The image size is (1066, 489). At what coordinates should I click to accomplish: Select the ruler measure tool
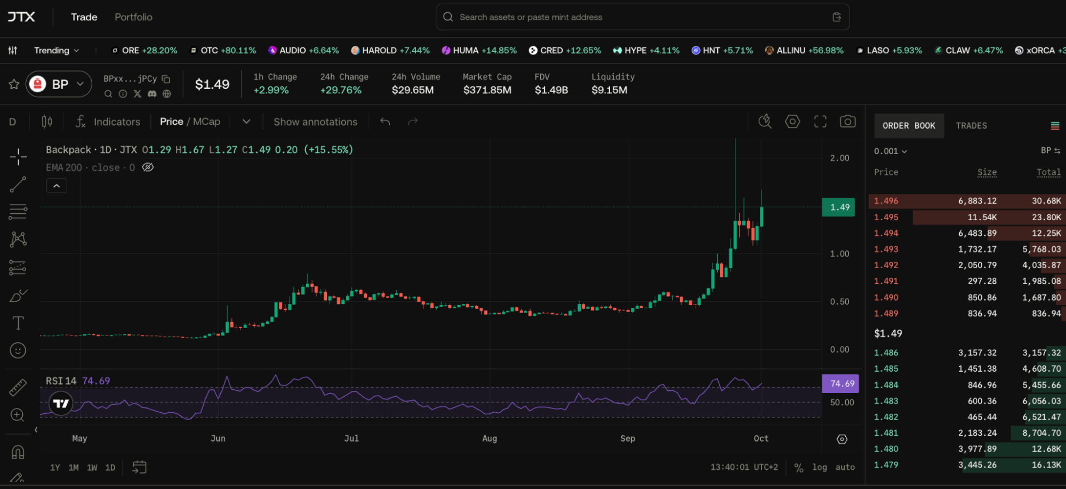(x=18, y=388)
